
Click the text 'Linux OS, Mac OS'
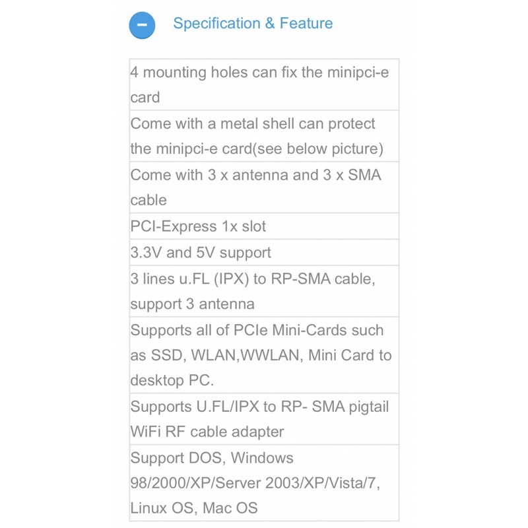click(194, 508)
